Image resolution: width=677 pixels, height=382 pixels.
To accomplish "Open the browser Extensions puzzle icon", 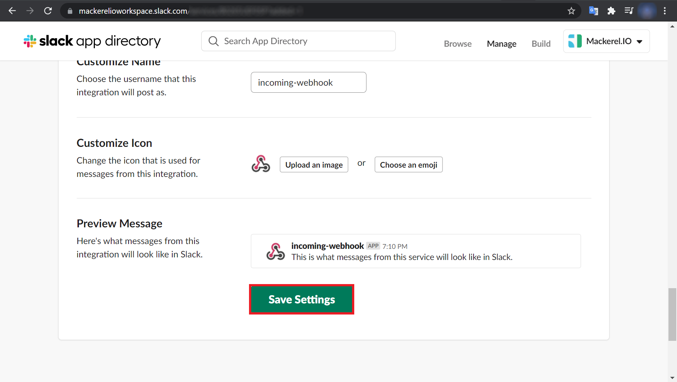I will [611, 11].
